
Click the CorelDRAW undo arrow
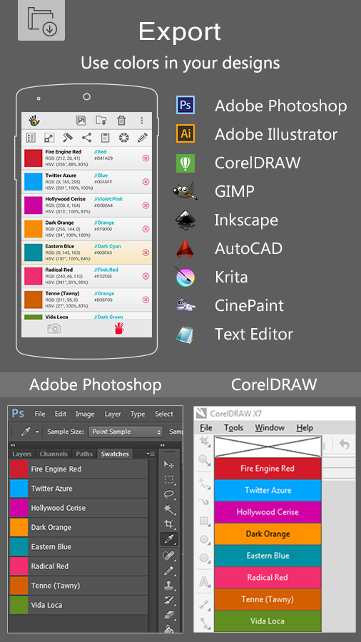click(344, 444)
